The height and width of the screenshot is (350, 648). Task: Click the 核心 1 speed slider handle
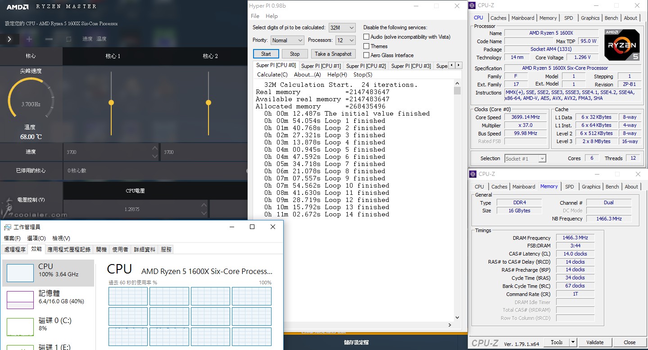(111, 103)
